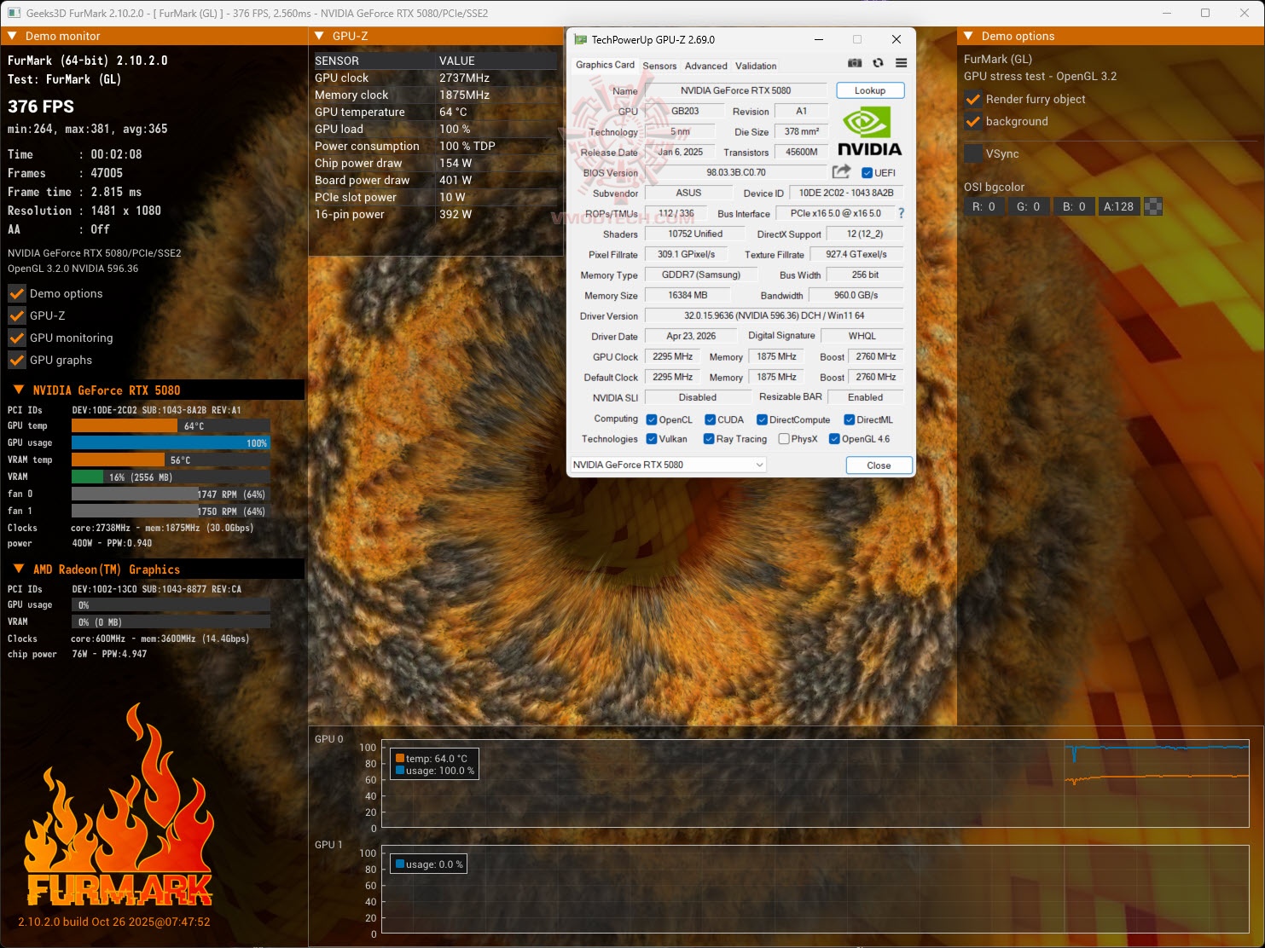Close GPU-Z with the title bar X

[896, 39]
